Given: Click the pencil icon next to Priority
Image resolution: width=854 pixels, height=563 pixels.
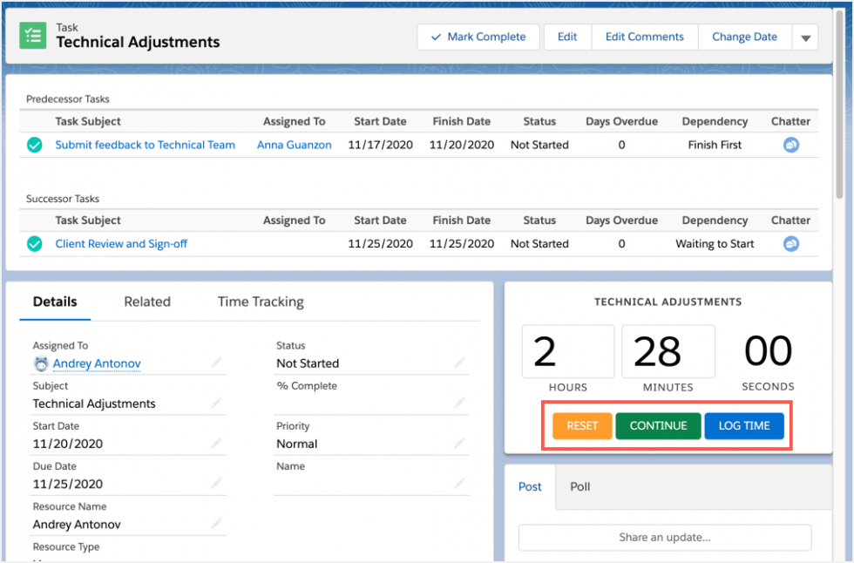Looking at the screenshot, I should (459, 442).
